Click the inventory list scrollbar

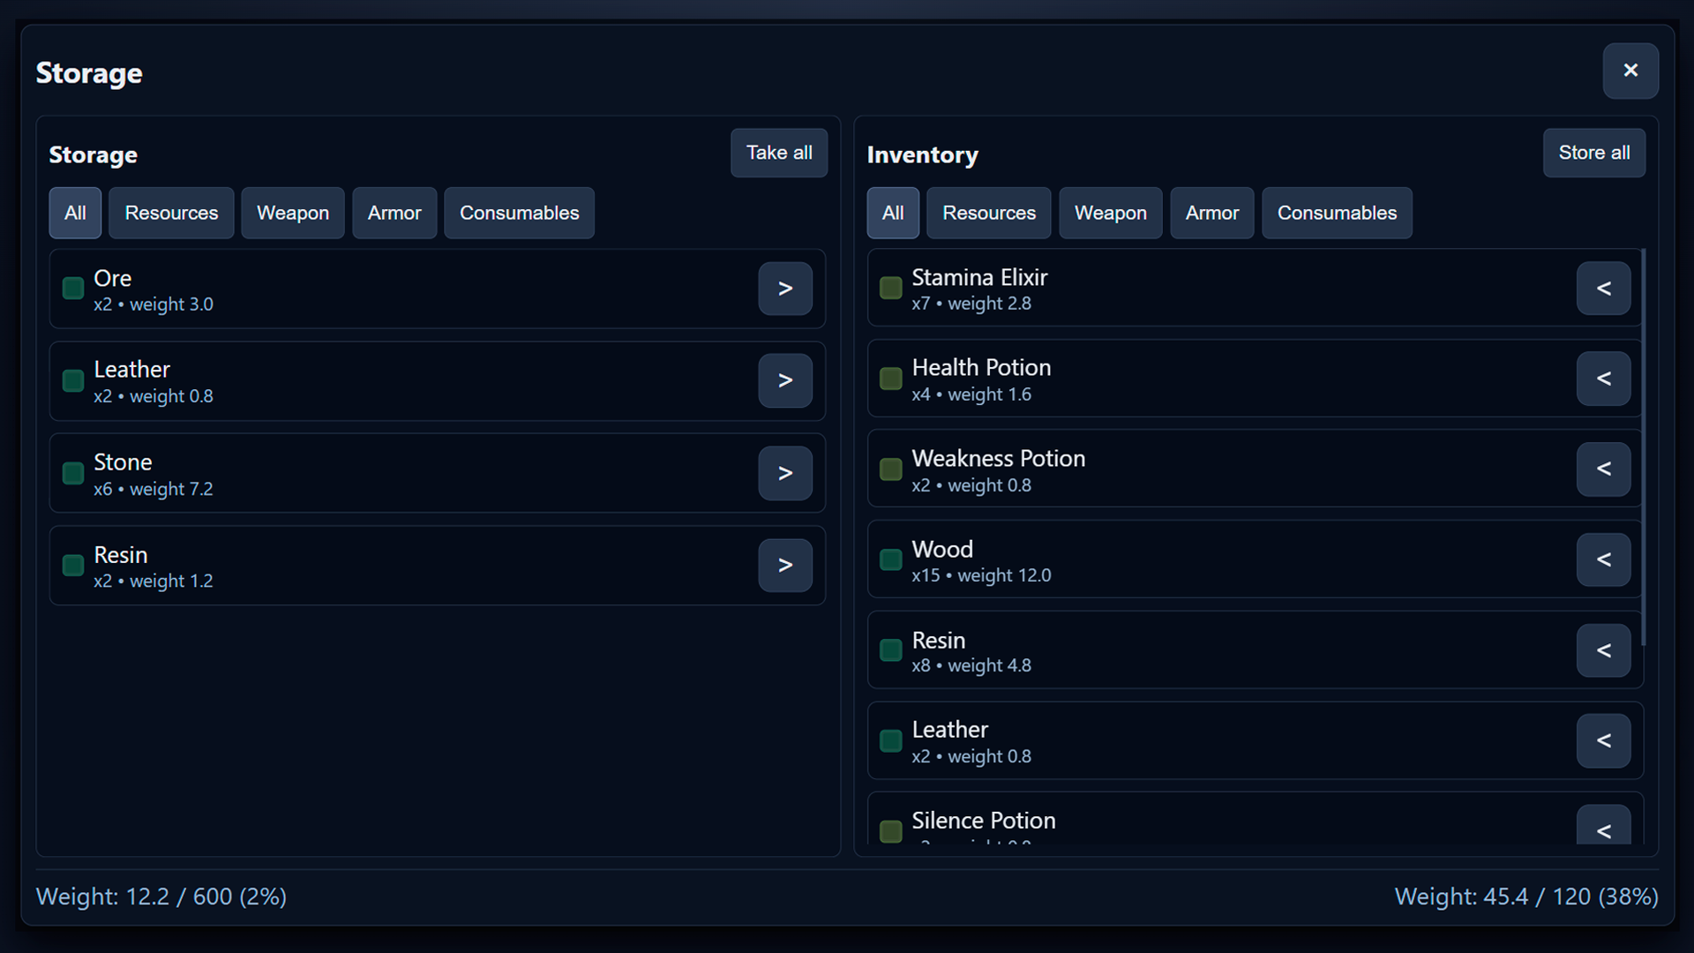(x=1643, y=446)
